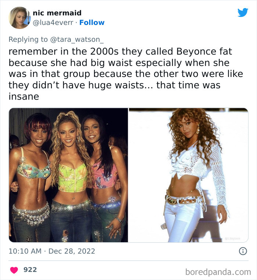Open the @lua4everr handle link
Viewport: 257px width, 280px height.
(53, 23)
